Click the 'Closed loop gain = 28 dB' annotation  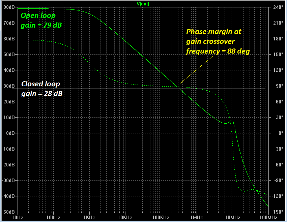(42, 89)
